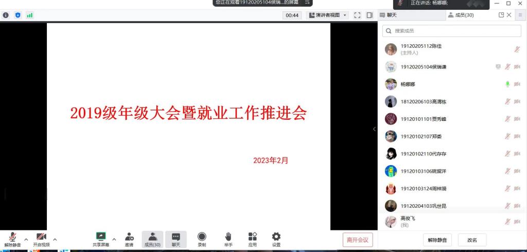
Task: Switch to the 聊天 tab in the side panel
Action: click(389, 15)
